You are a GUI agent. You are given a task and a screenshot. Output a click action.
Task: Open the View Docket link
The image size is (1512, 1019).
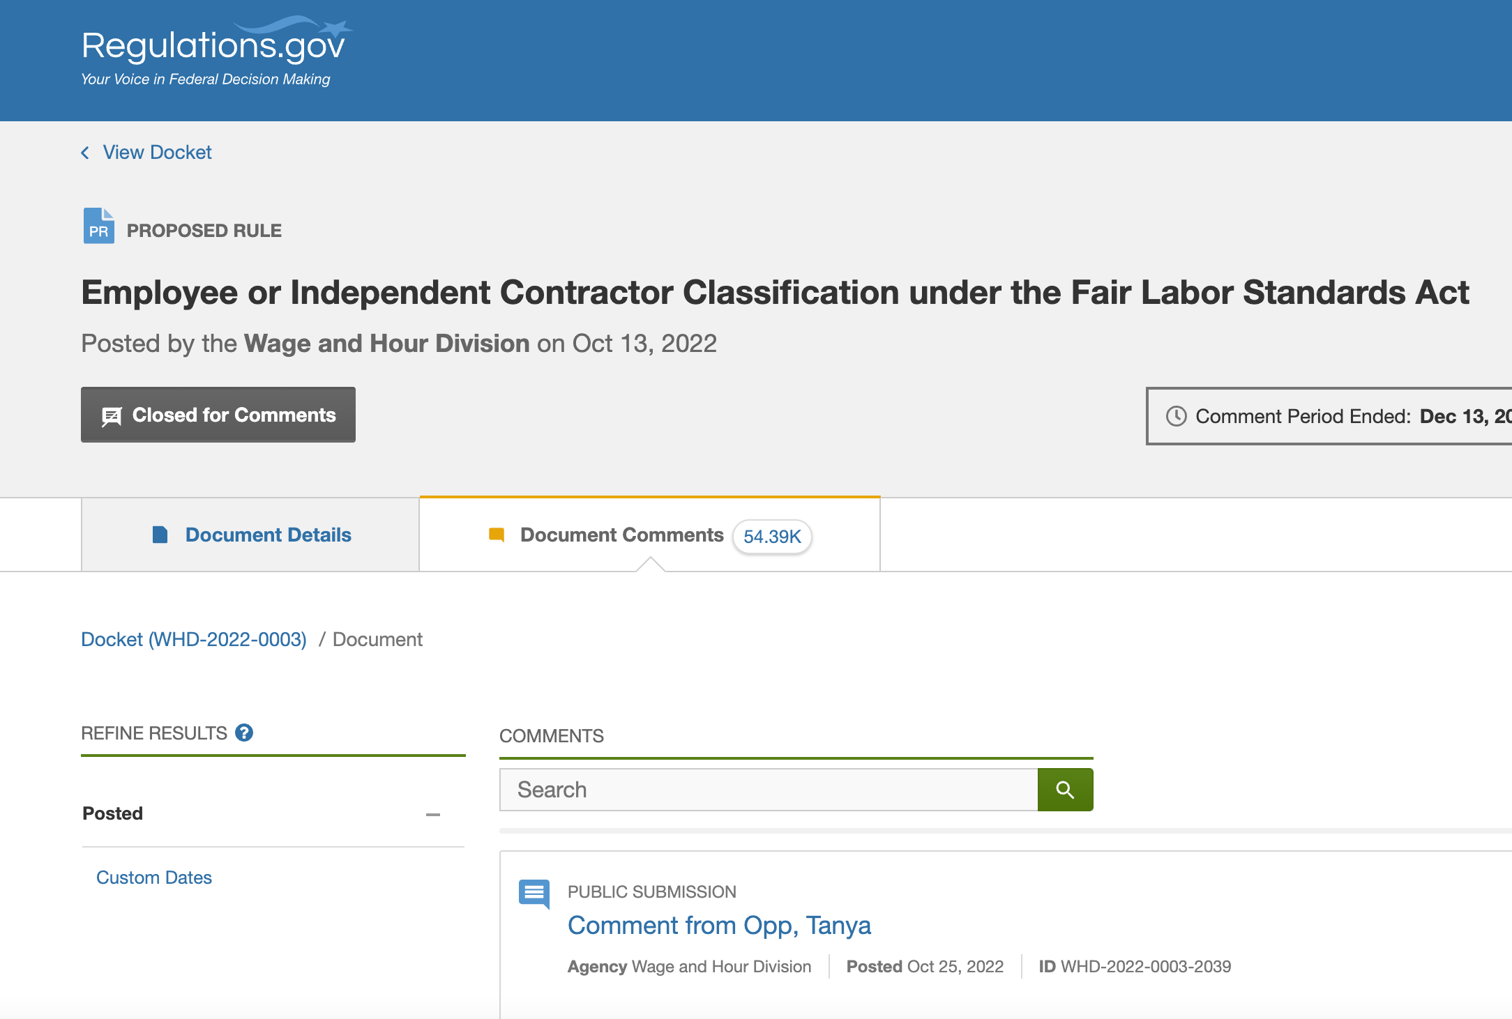point(157,153)
